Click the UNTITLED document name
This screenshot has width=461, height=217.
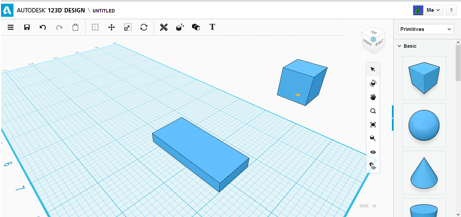pyautogui.click(x=104, y=11)
